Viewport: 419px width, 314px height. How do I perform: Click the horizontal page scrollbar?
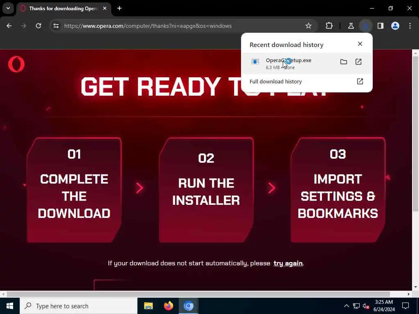coord(198,294)
